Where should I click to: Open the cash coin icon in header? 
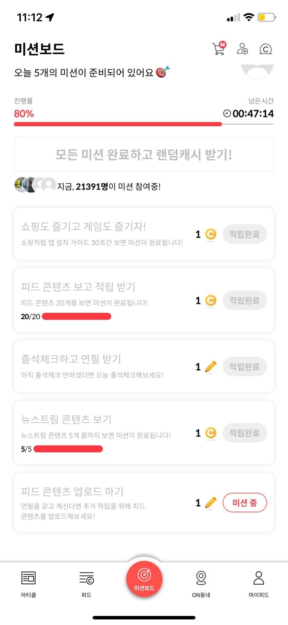266,49
